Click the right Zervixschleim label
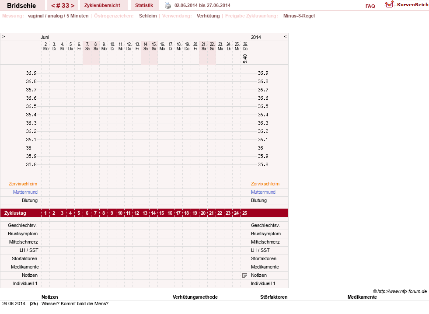This screenshot has height=314, width=429. (265, 184)
